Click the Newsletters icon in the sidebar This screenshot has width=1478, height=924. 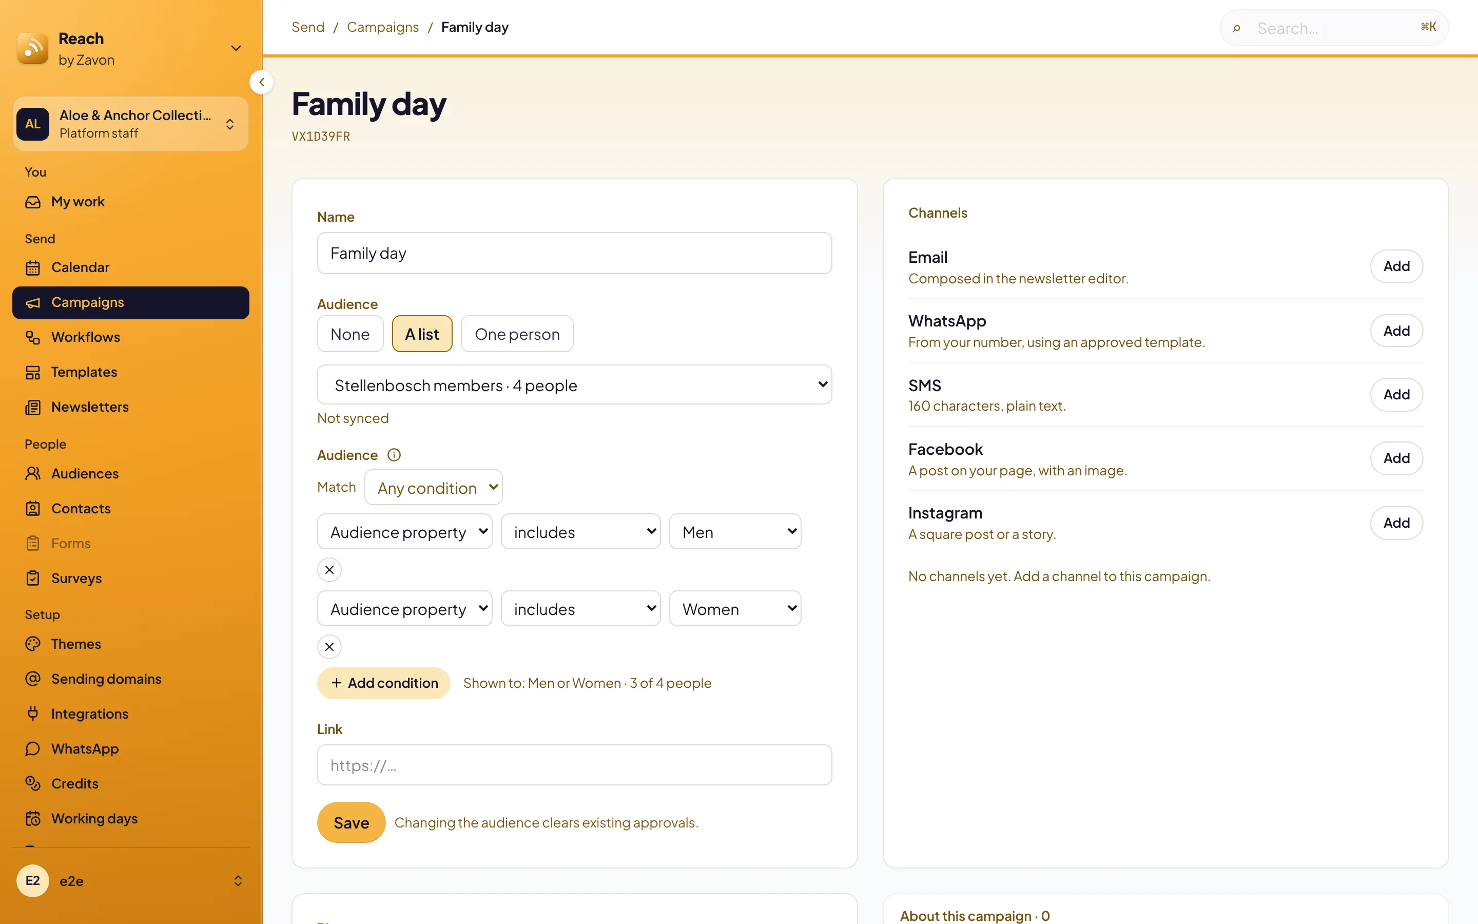pyautogui.click(x=33, y=407)
